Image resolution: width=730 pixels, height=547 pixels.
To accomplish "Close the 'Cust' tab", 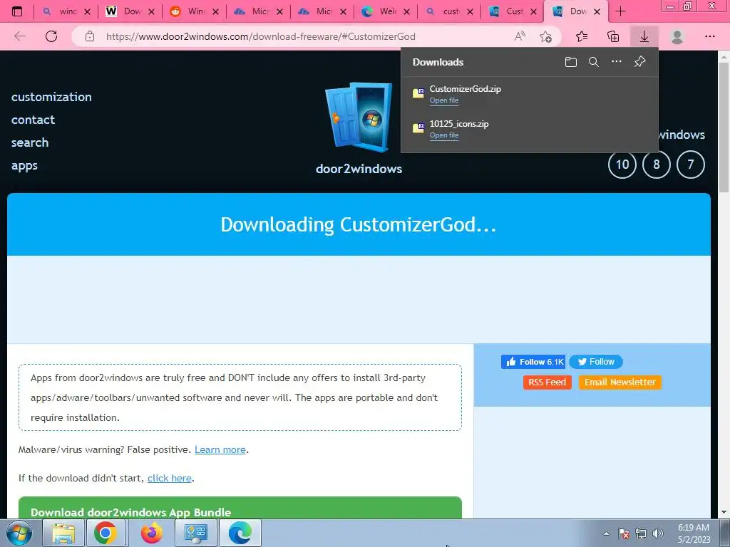I will coord(533,11).
